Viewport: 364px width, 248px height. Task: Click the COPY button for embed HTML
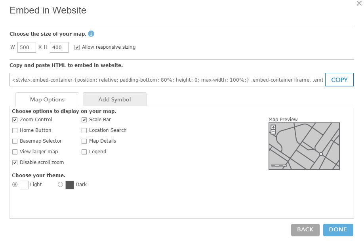click(x=339, y=80)
